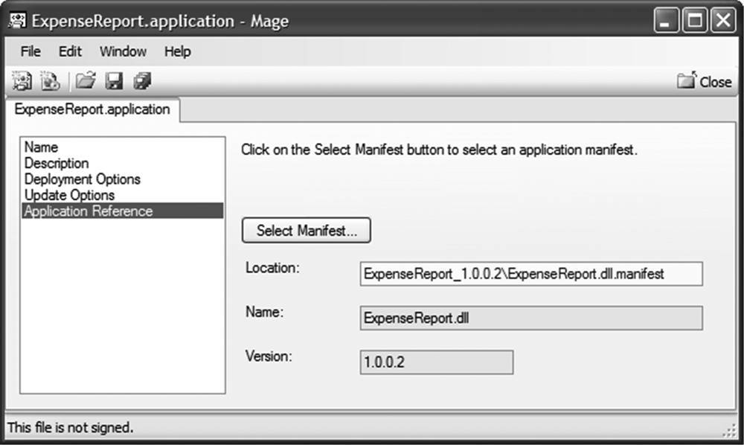This screenshot has width=744, height=445.
Task: Open the File menu
Action: click(x=31, y=51)
